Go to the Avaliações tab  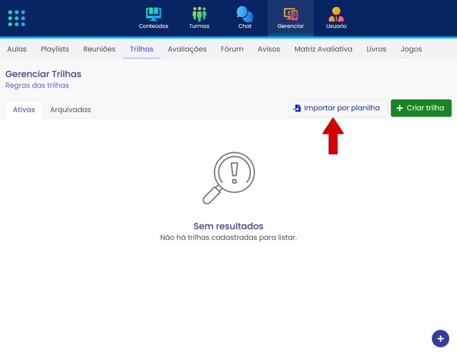[187, 49]
